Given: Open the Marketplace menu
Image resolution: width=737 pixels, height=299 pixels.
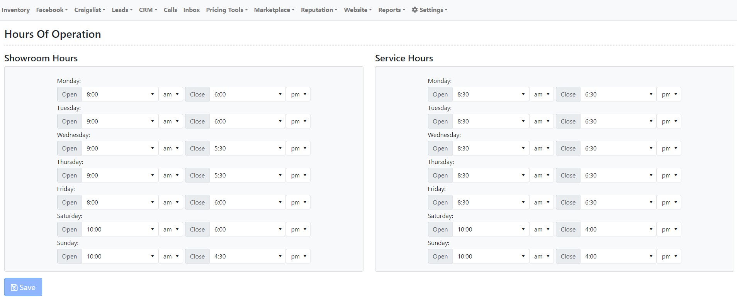Looking at the screenshot, I should point(274,10).
